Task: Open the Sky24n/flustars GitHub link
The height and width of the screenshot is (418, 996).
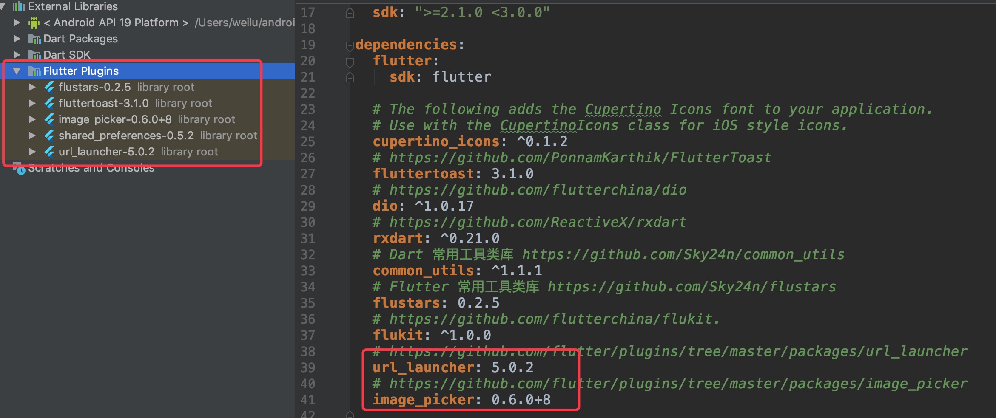Action: (692, 287)
